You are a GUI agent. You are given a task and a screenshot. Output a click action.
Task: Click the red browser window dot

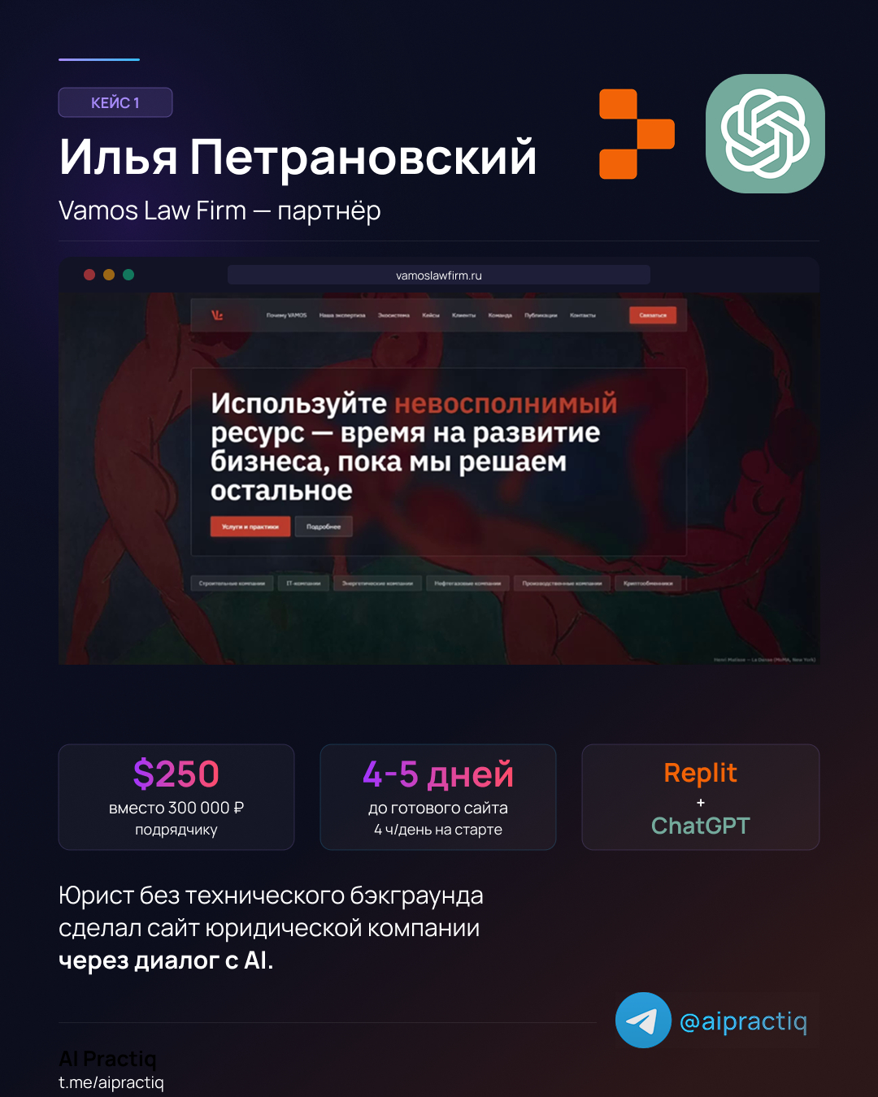click(89, 275)
